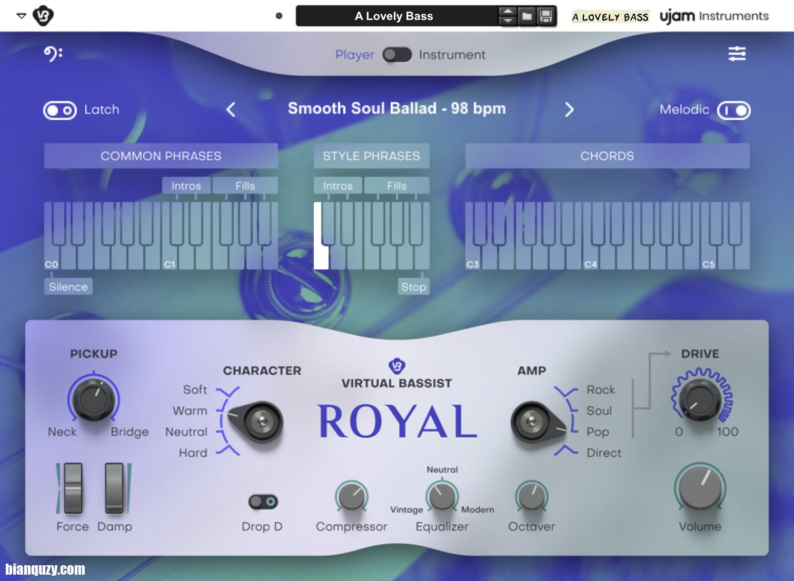Click the Modern equalizer label
Image resolution: width=794 pixels, height=581 pixels.
coord(478,509)
